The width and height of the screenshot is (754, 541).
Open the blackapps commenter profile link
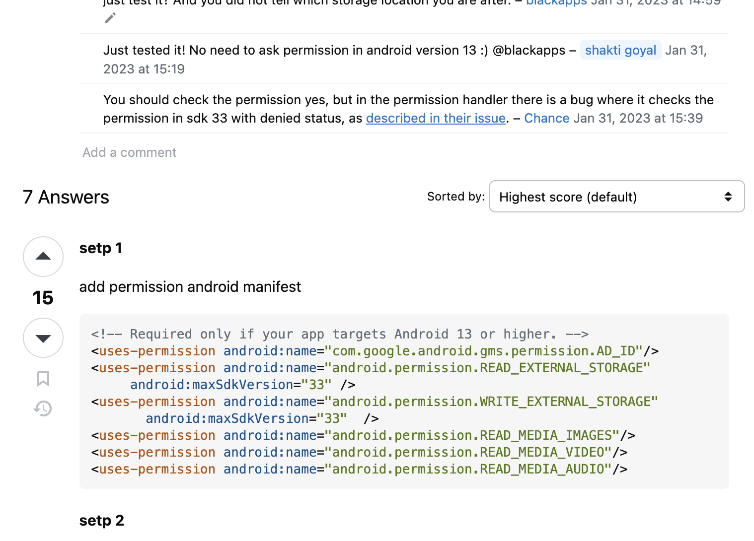pos(556,3)
